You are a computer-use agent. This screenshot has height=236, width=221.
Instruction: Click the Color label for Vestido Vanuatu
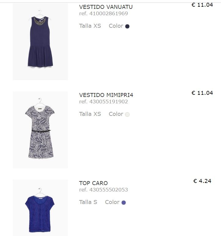pyautogui.click(x=116, y=26)
